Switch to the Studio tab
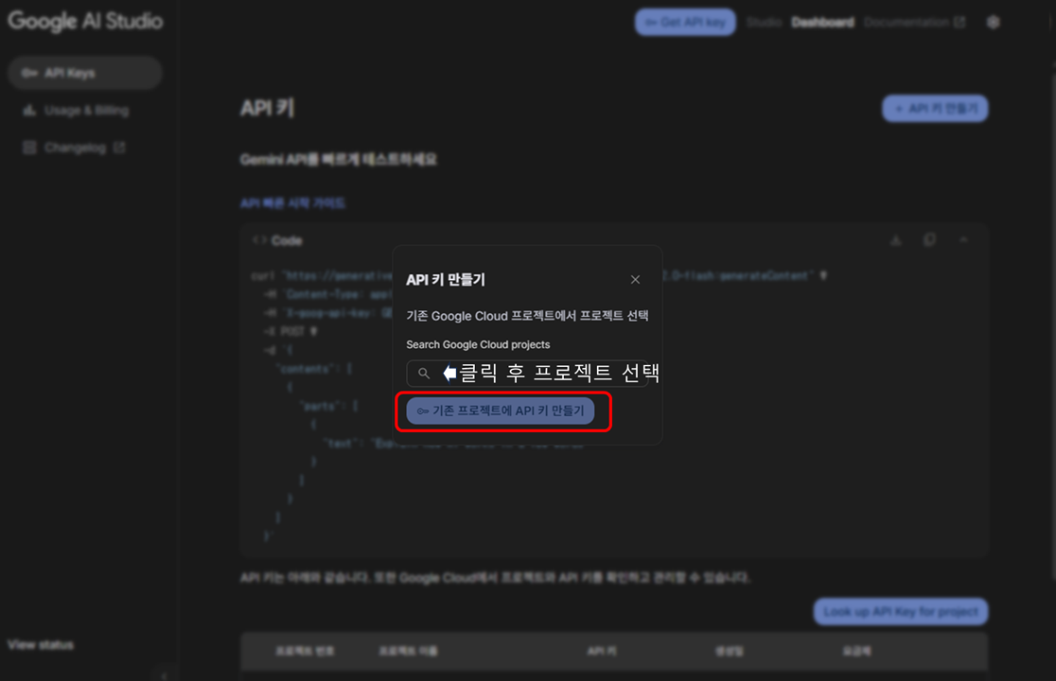 pos(763,22)
